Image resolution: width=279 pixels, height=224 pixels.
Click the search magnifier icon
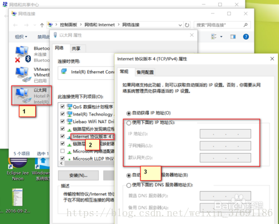tap(246, 25)
